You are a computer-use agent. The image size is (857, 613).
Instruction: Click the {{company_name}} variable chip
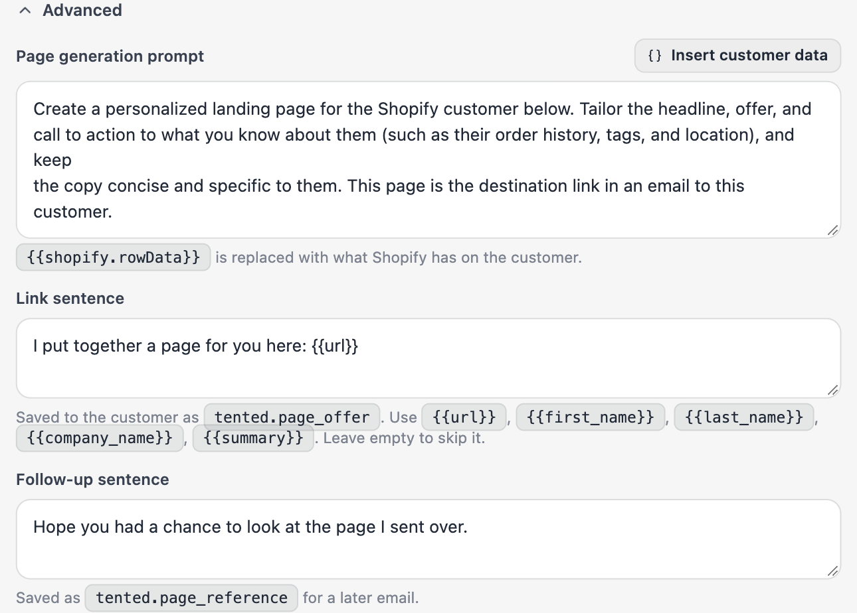point(100,439)
